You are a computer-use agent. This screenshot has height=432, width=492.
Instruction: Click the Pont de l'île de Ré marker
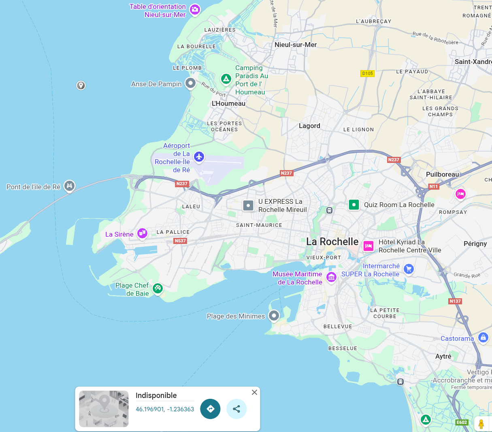click(x=70, y=186)
